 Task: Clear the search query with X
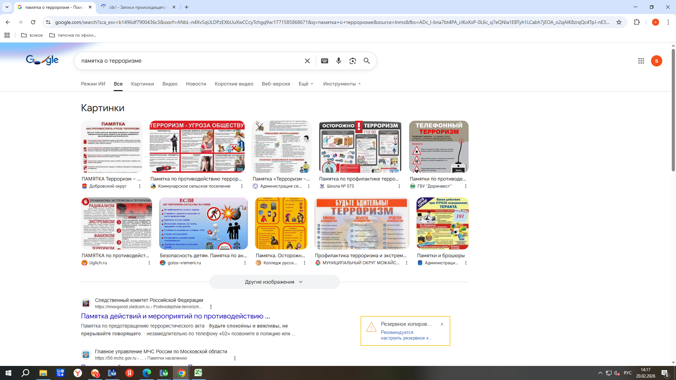pos(307,61)
